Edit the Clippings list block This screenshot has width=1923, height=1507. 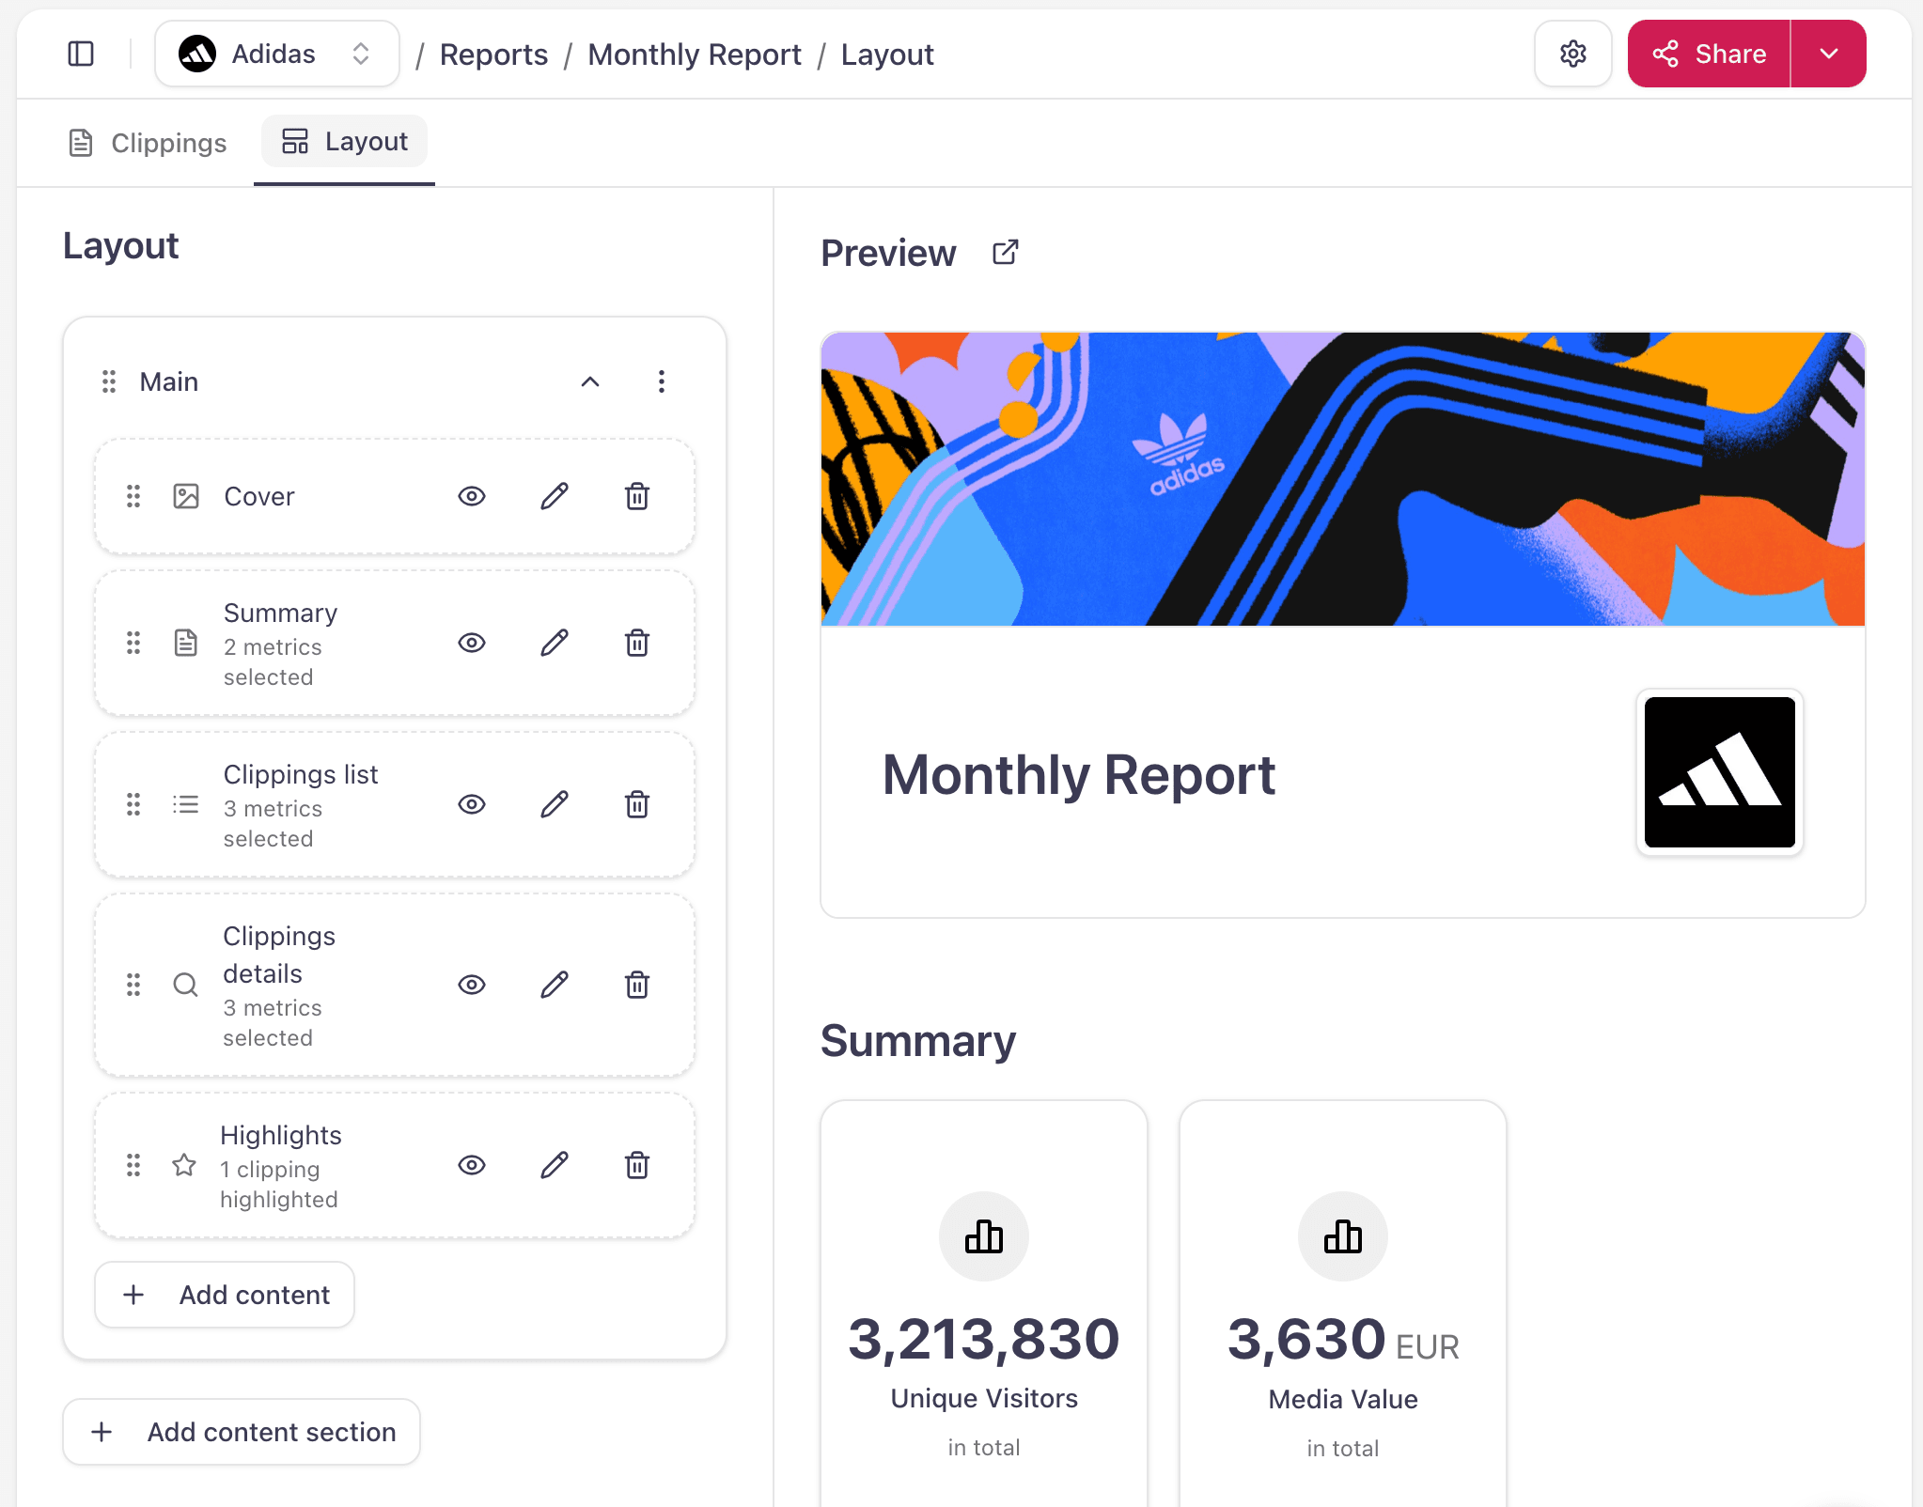click(555, 804)
